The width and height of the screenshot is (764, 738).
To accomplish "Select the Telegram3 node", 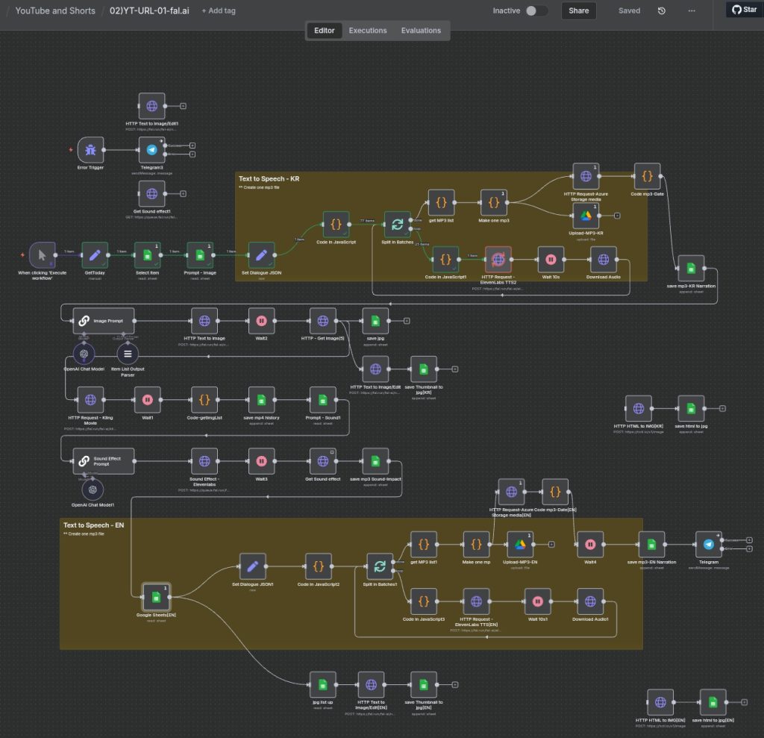I will coord(152,150).
